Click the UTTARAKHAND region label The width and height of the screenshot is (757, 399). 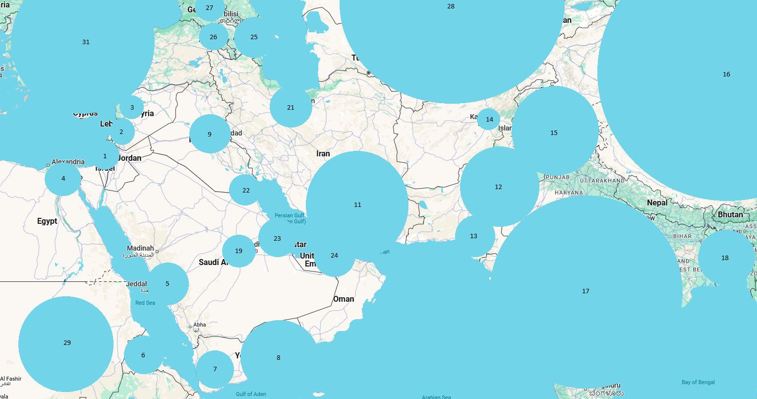[602, 181]
